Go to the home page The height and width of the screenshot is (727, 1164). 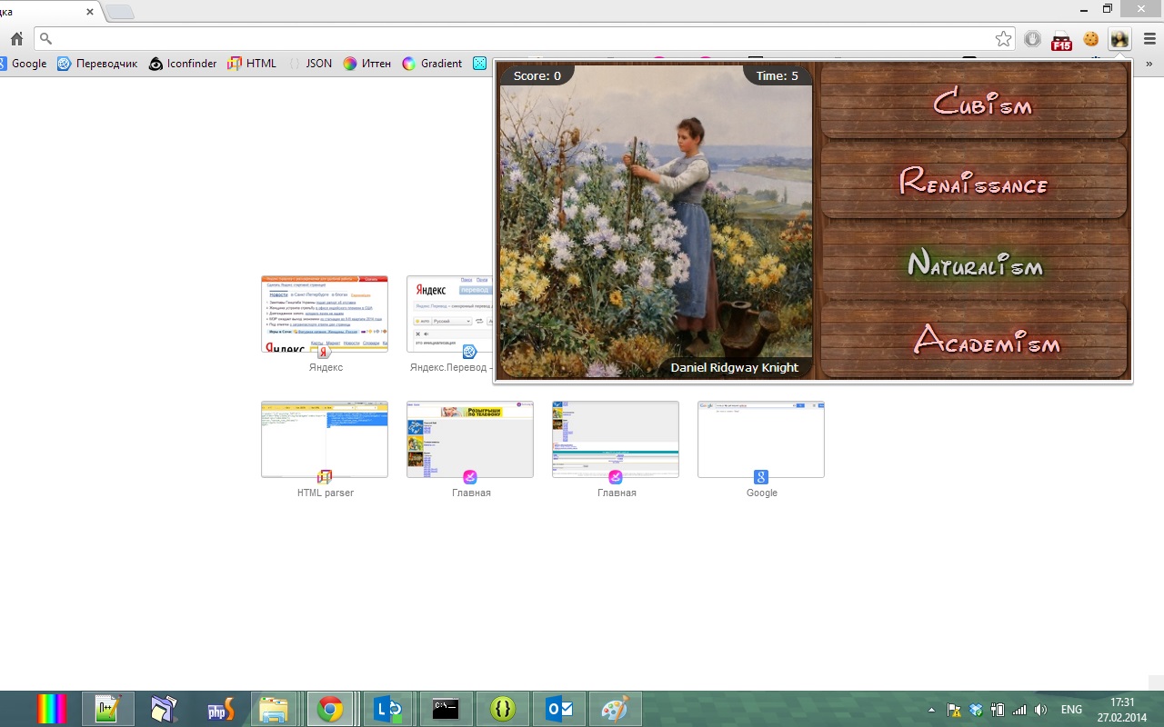point(16,39)
